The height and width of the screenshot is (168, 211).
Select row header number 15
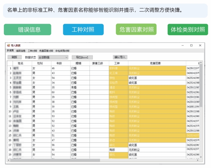click(10, 135)
